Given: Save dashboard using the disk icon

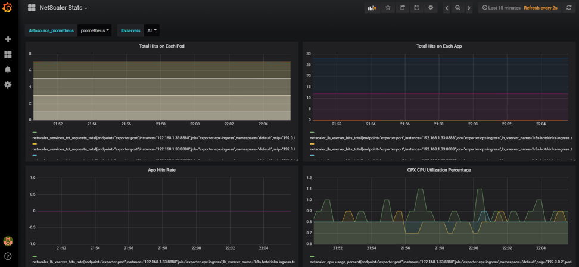Looking at the screenshot, I should [x=416, y=8].
